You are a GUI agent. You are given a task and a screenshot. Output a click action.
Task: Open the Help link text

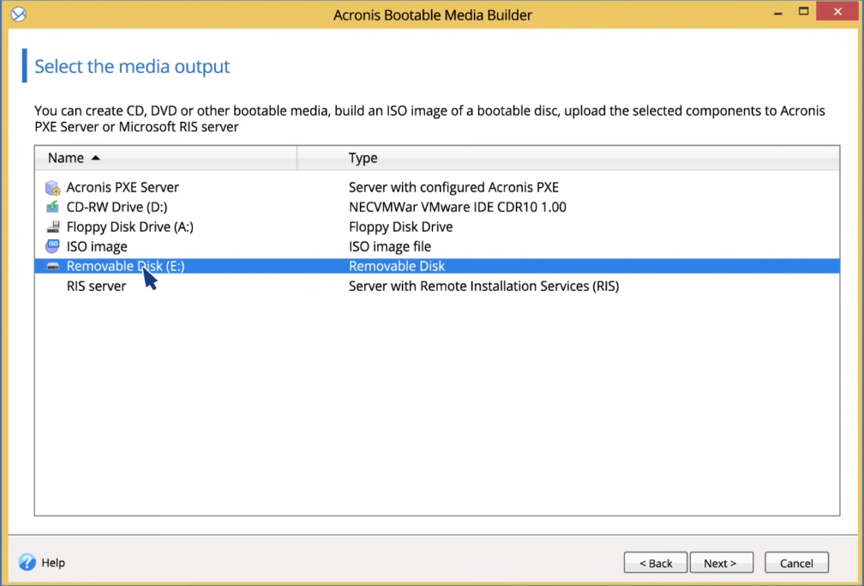(x=53, y=562)
